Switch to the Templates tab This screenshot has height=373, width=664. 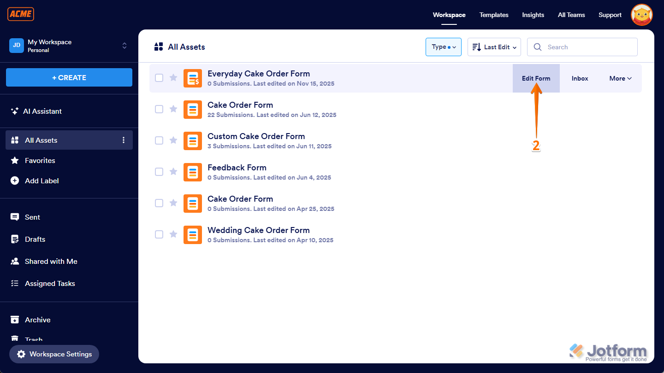click(493, 15)
